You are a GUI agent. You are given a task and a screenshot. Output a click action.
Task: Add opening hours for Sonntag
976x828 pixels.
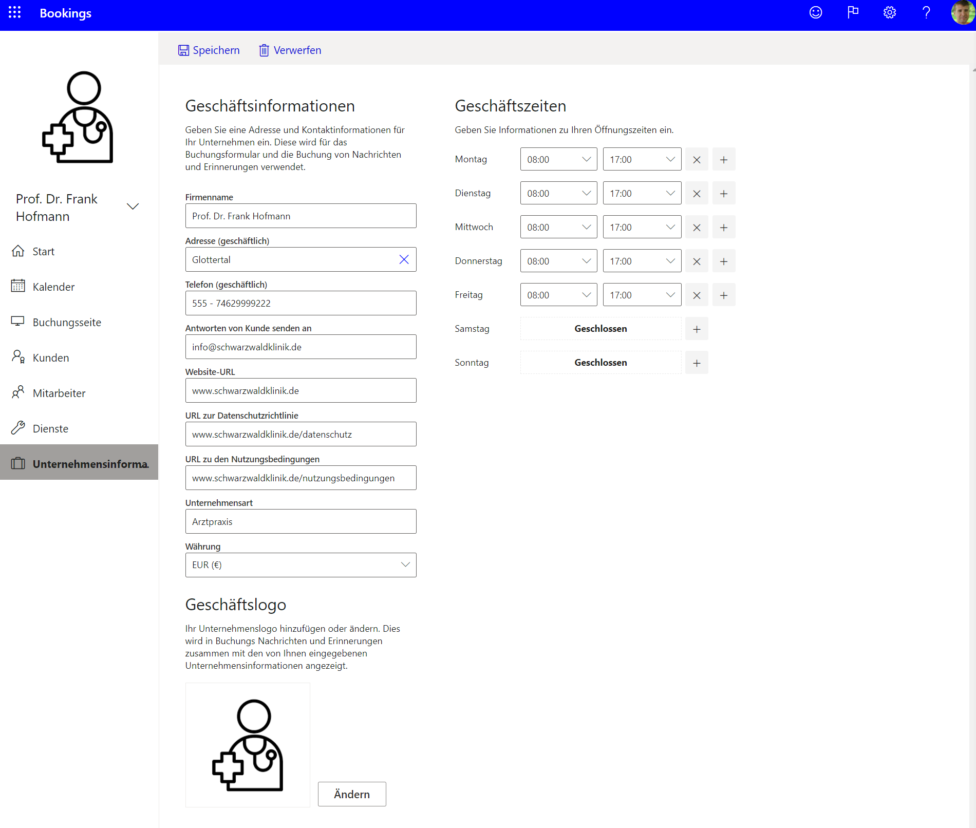(x=697, y=363)
